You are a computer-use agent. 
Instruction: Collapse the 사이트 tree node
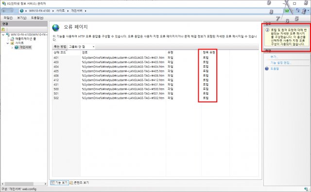(x=8, y=43)
